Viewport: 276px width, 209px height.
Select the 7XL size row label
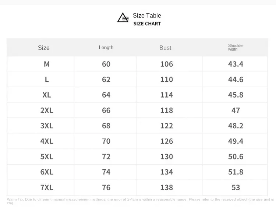click(47, 187)
